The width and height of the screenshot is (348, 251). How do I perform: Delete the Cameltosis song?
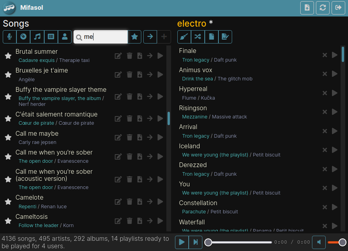click(130, 221)
